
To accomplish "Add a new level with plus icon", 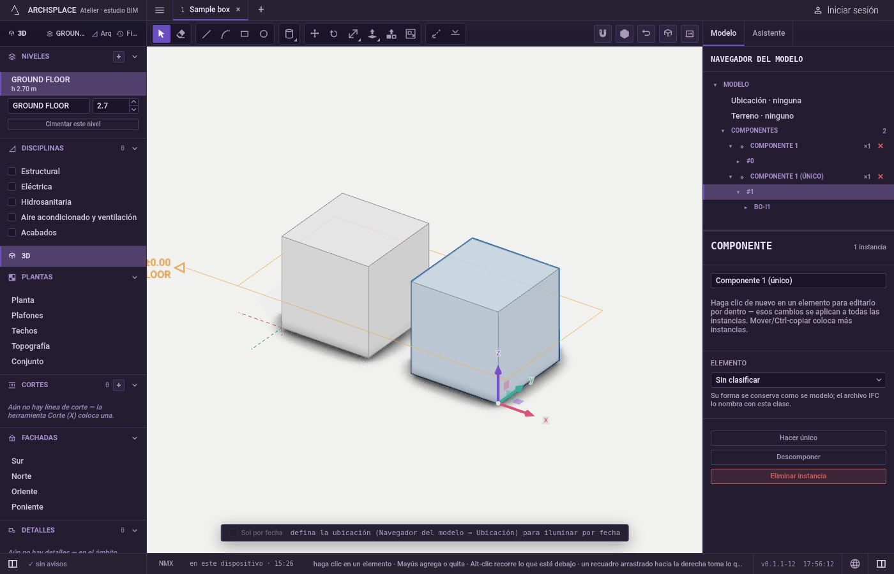I will tap(119, 57).
